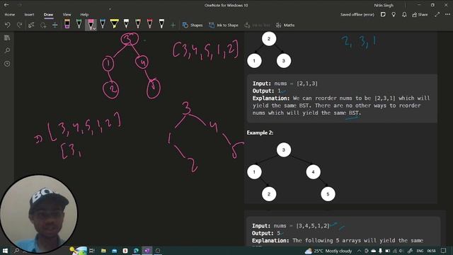
Task: Open the Maths assistant
Action: (285, 25)
